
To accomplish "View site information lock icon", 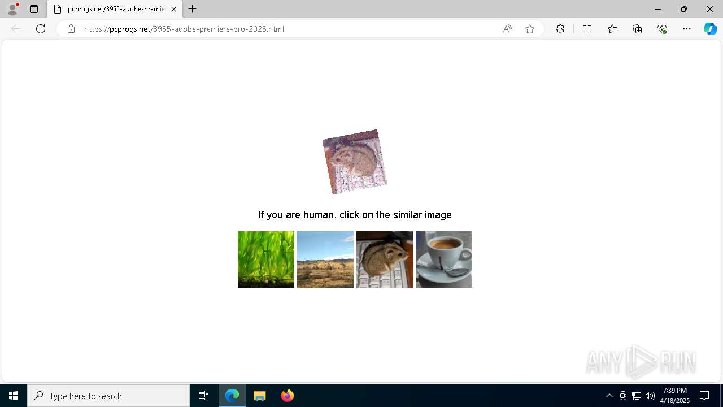I will tap(71, 29).
